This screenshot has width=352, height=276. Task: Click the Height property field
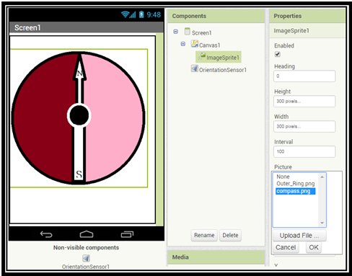pos(304,102)
